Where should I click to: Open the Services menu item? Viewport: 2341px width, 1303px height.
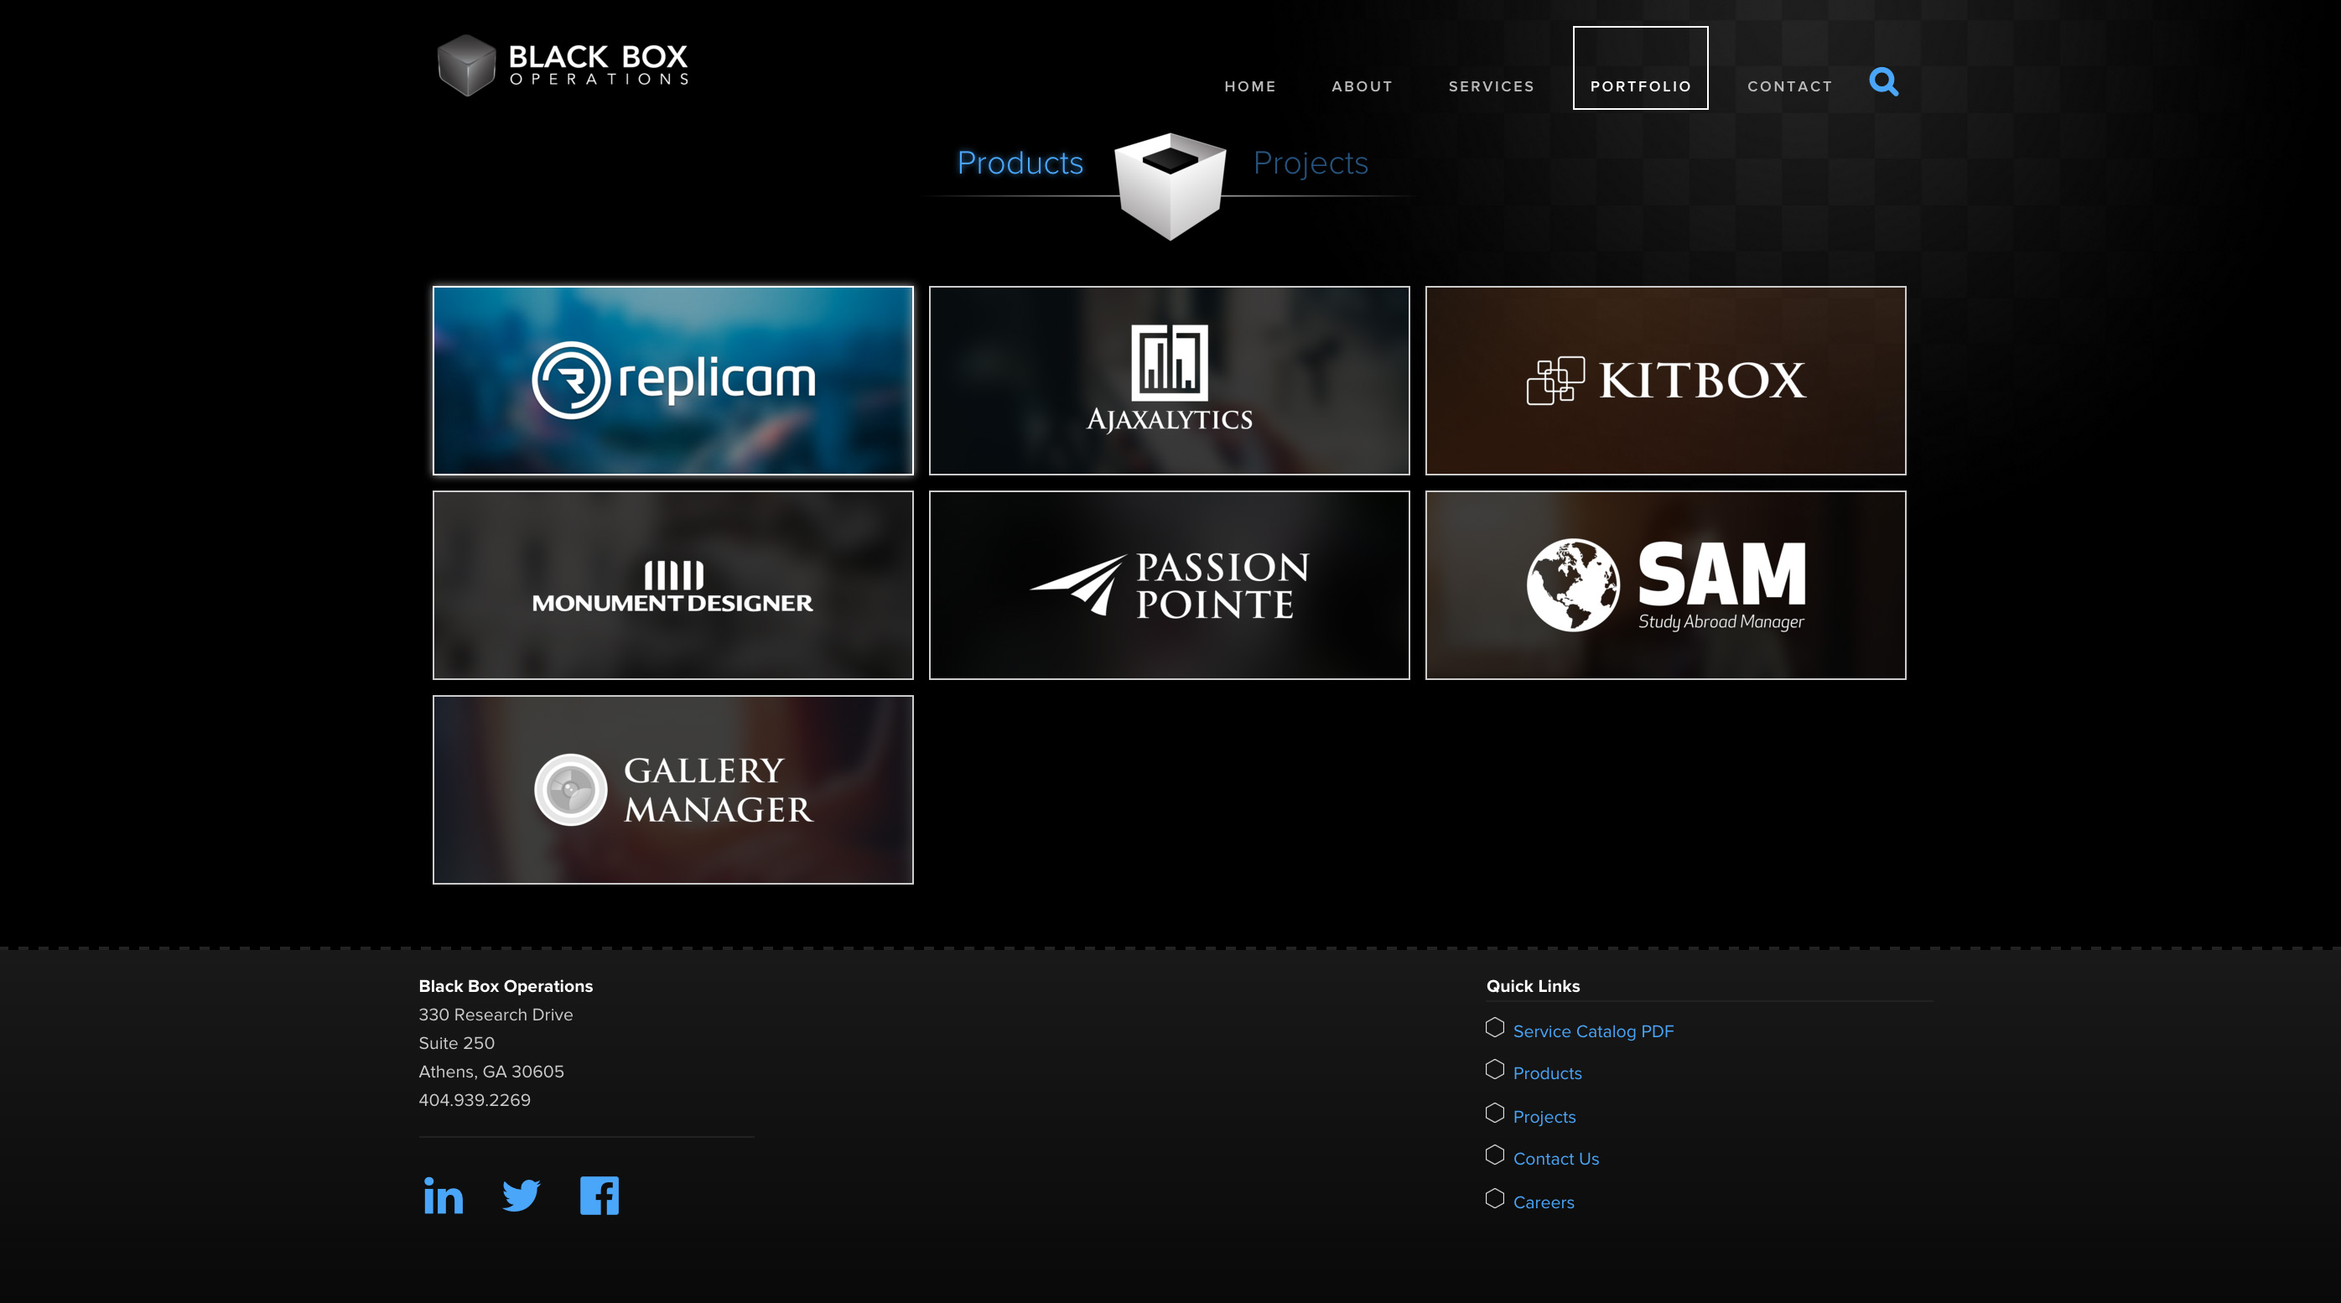1492,86
